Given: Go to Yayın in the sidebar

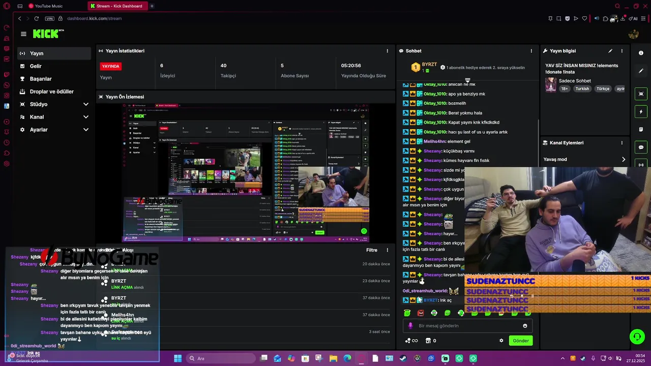Looking at the screenshot, I should (x=54, y=53).
